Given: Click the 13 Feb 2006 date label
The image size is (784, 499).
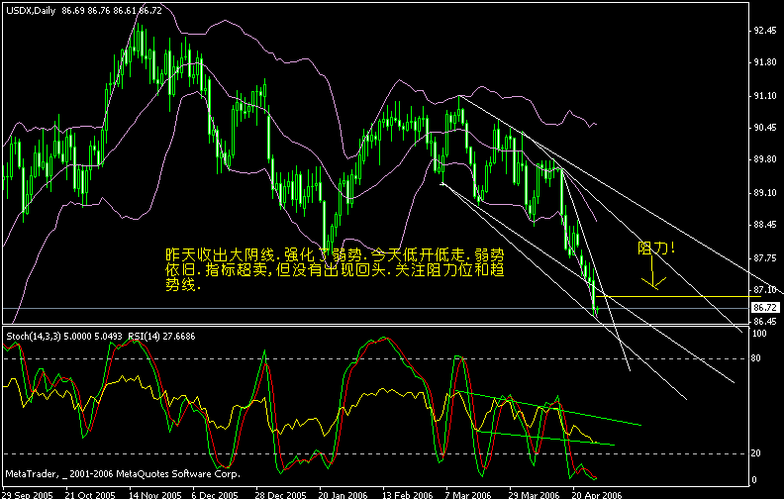Looking at the screenshot, I should click(408, 494).
